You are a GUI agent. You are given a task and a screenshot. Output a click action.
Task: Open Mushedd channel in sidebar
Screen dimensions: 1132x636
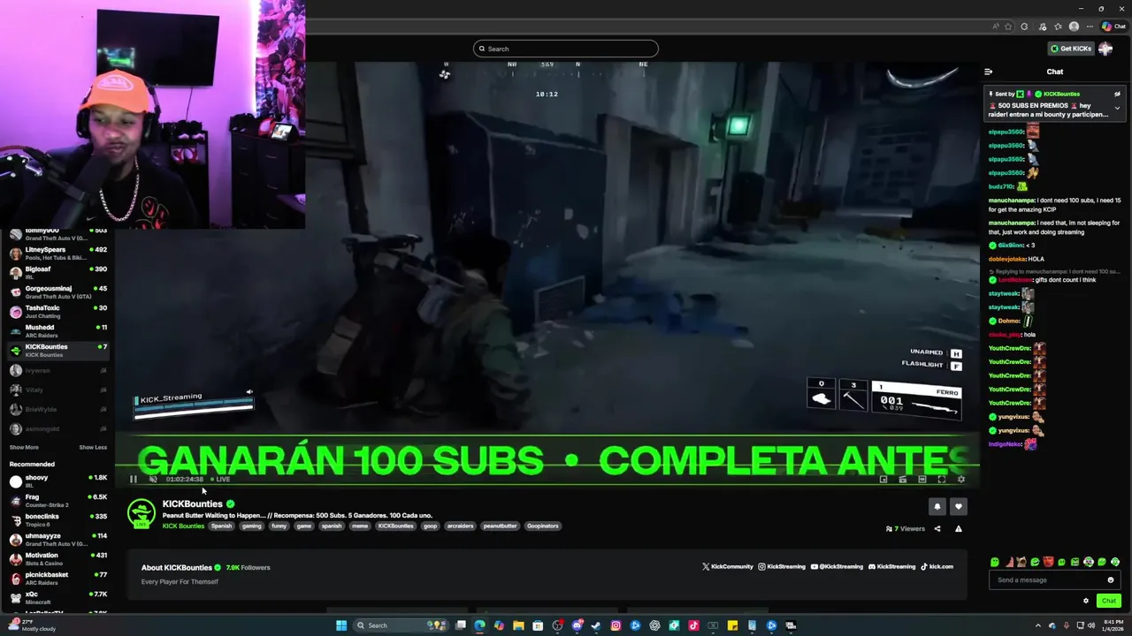pyautogui.click(x=57, y=331)
